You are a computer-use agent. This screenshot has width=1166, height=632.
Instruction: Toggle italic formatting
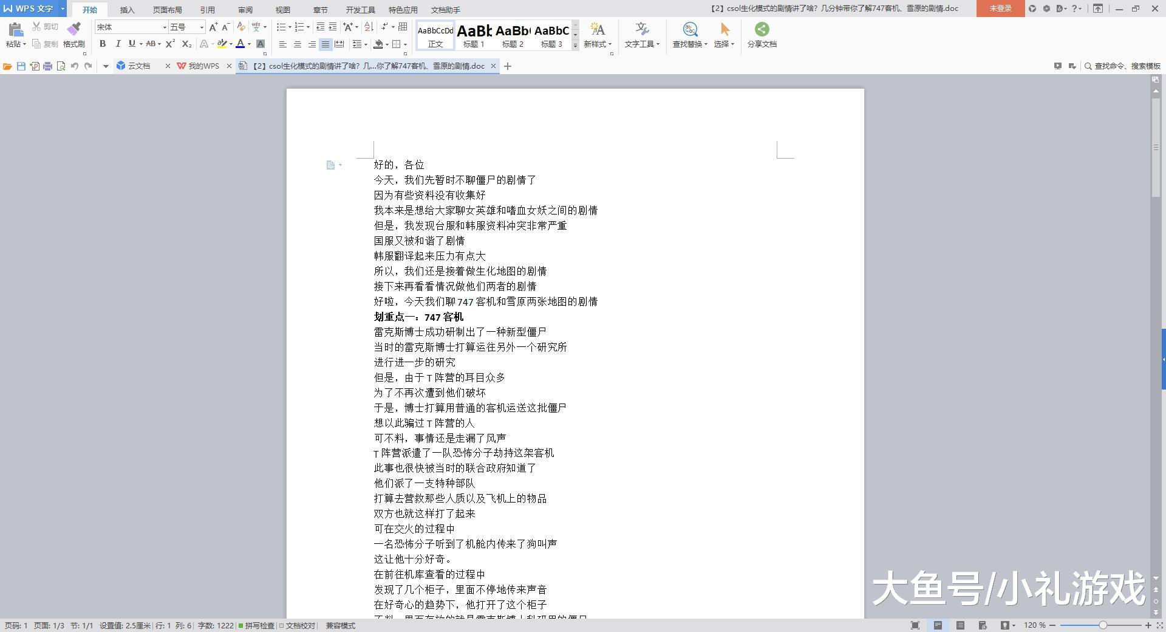pos(118,44)
